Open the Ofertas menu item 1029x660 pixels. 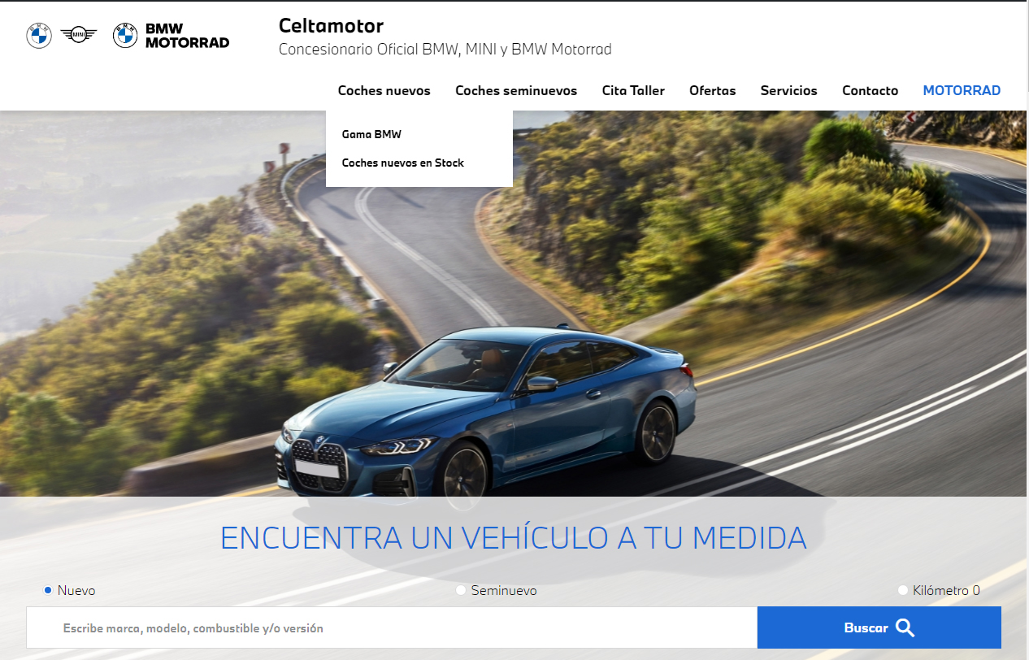(713, 90)
